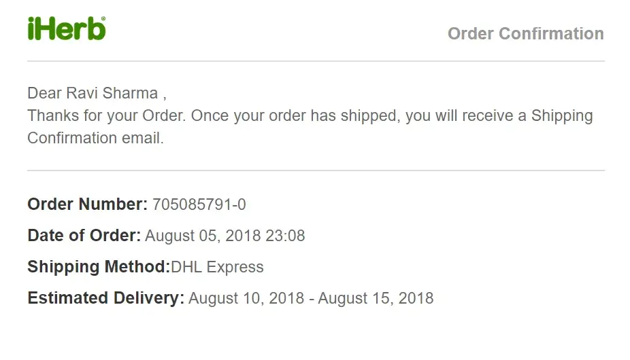Click delivery end date August 15, 2018
The image size is (630, 360).
pyautogui.click(x=376, y=298)
